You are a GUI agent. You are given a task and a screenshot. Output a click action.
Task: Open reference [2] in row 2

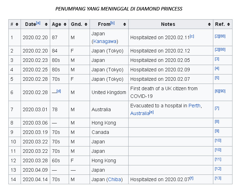point(217,50)
